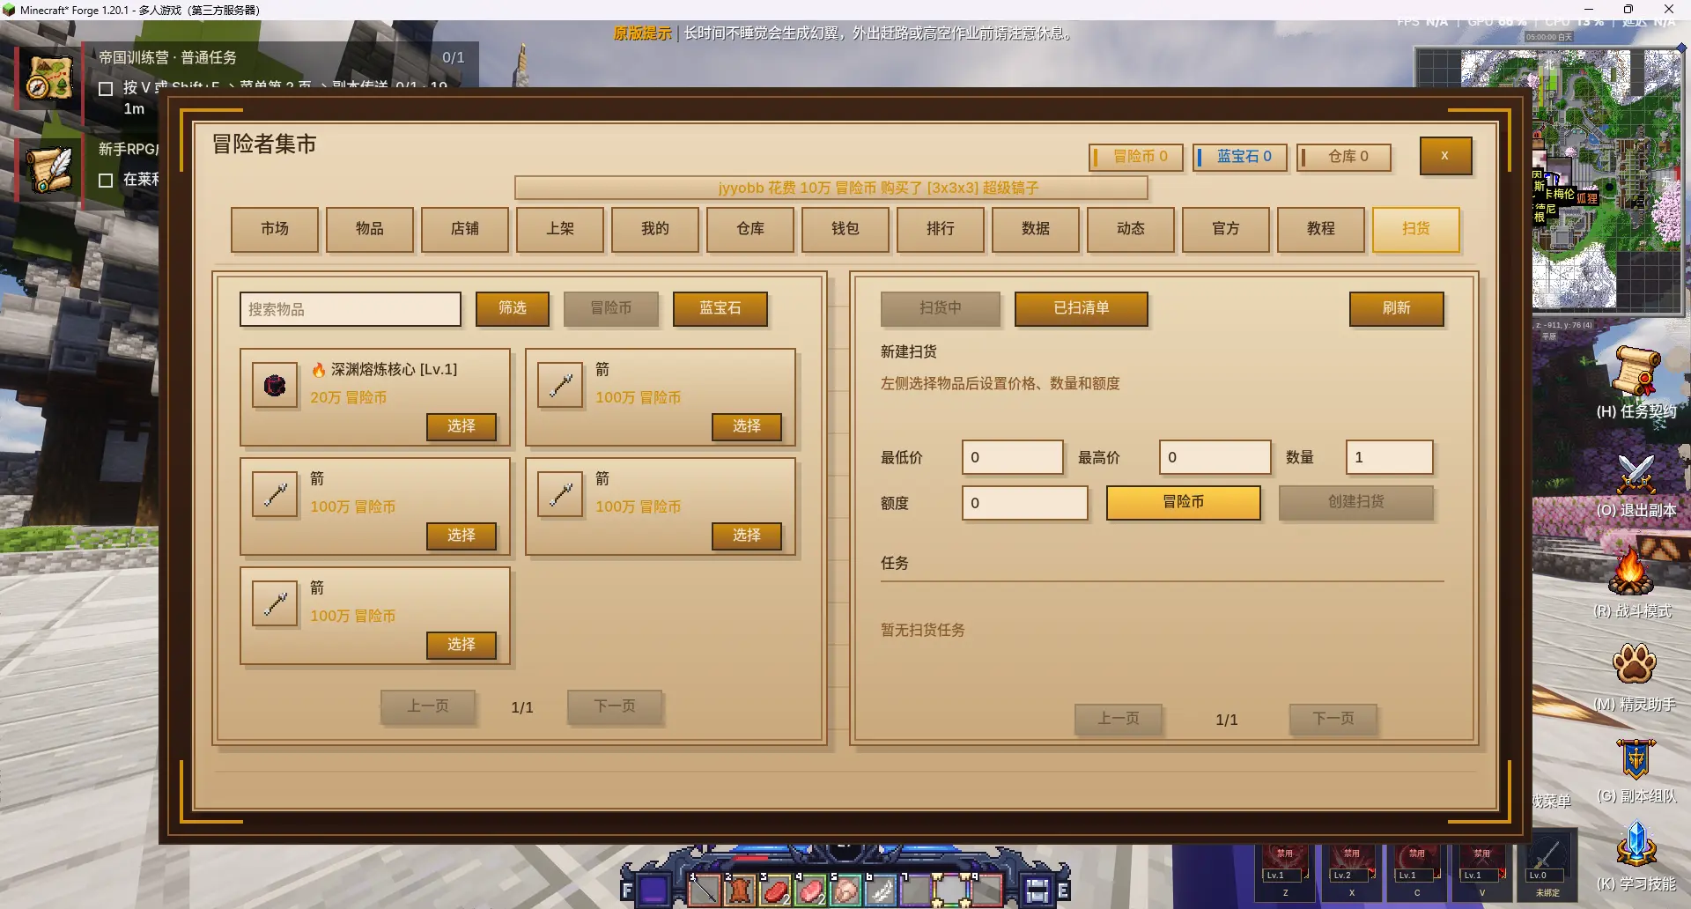Image resolution: width=1691 pixels, height=909 pixels.
Task: Switch to the 店铺 tab
Action: [465, 229]
